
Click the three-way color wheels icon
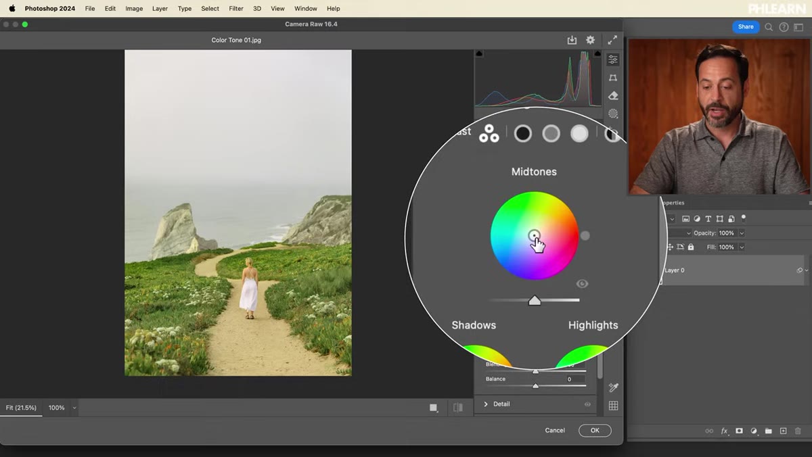coord(489,134)
